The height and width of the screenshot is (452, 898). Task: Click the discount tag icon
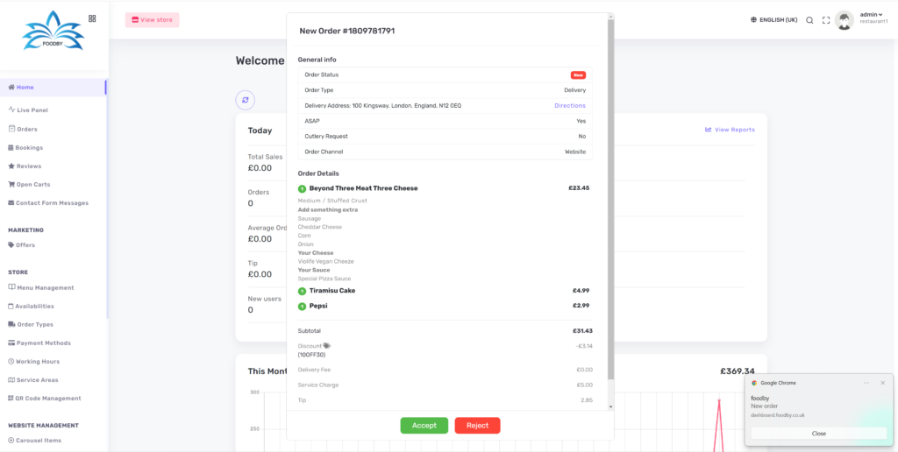(x=327, y=346)
